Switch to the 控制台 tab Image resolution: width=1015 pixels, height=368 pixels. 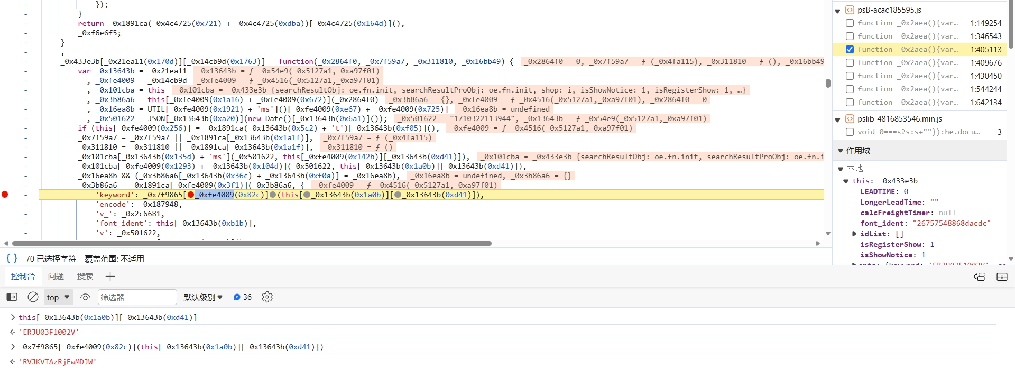tap(23, 276)
